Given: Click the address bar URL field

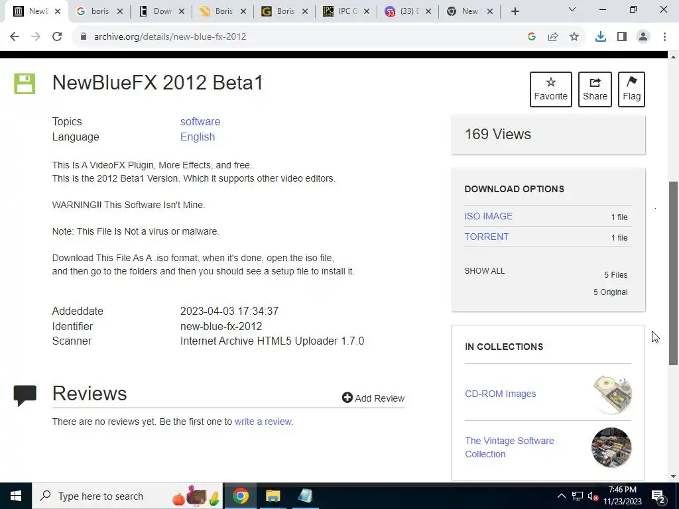Looking at the screenshot, I should tap(303, 37).
